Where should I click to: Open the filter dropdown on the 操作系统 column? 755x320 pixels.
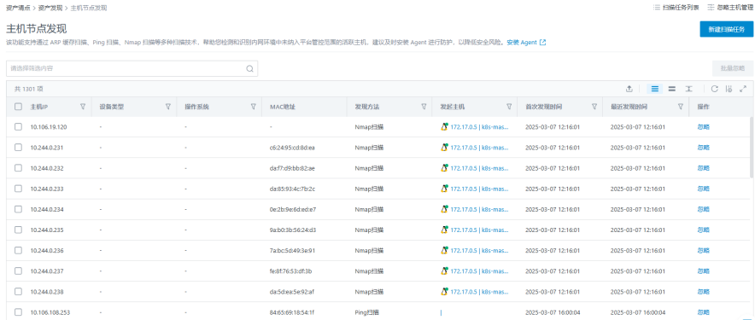pos(253,107)
